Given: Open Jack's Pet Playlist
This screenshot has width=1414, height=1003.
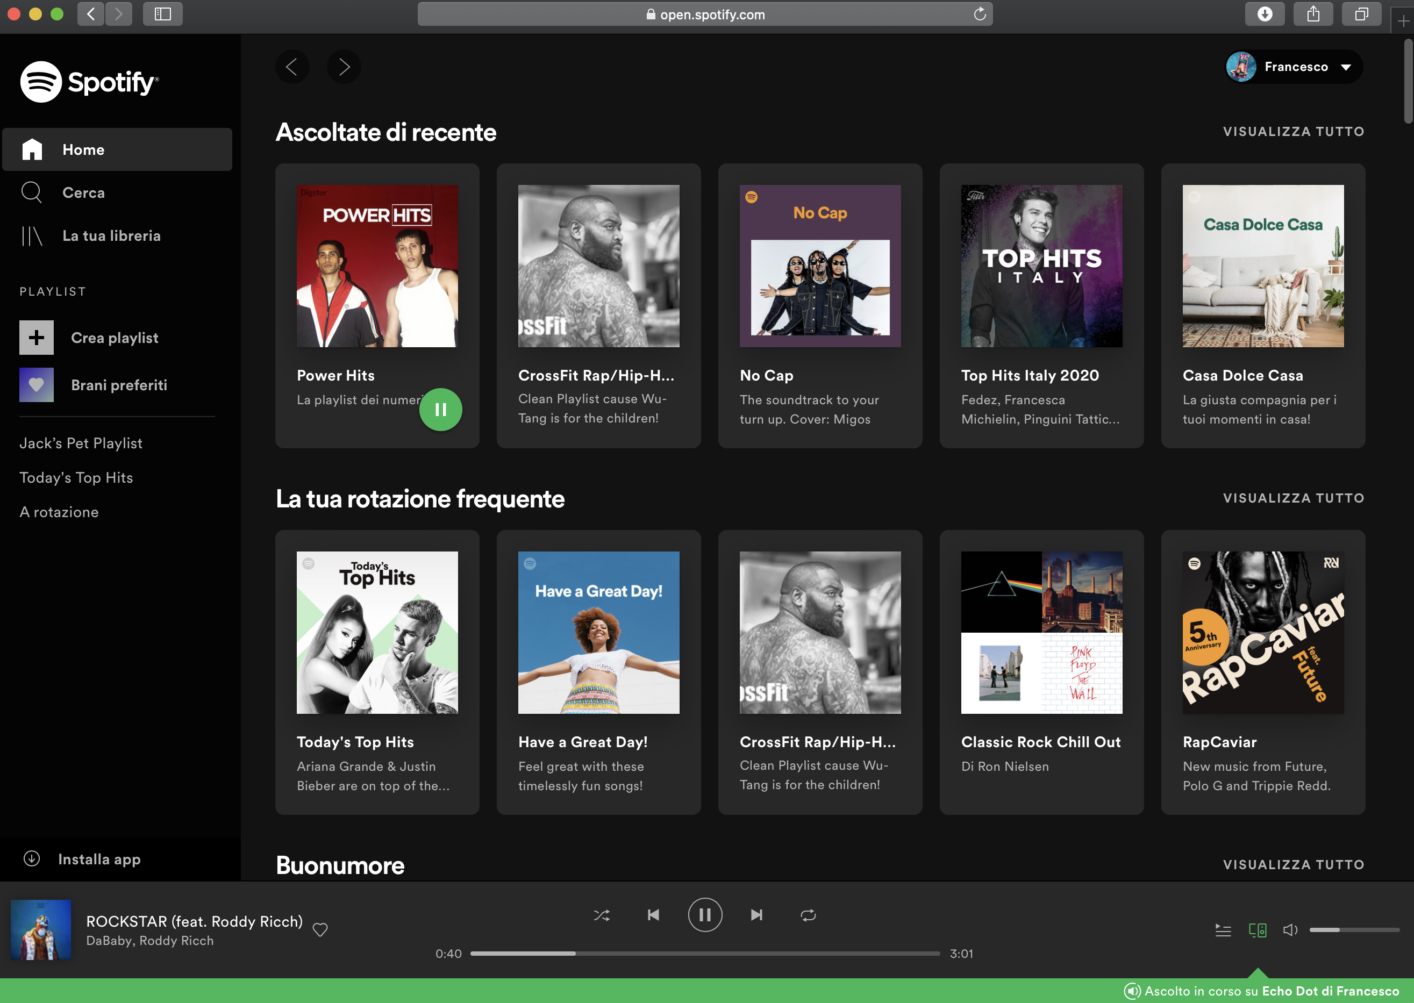Looking at the screenshot, I should 81,443.
